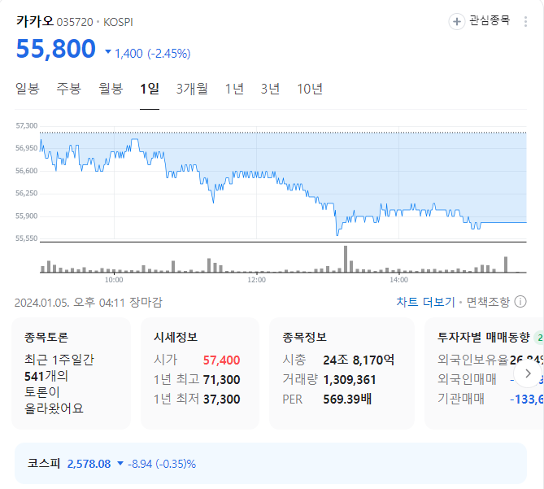Click the 1년 최고 value 71,300
Image resolution: width=544 pixels, height=489 pixels.
(x=221, y=380)
